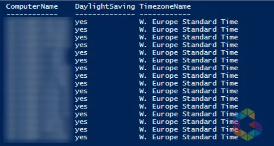Click the first row's W. Europe Standard Time
The width and height of the screenshot is (274, 146).
pyautogui.click(x=189, y=22)
